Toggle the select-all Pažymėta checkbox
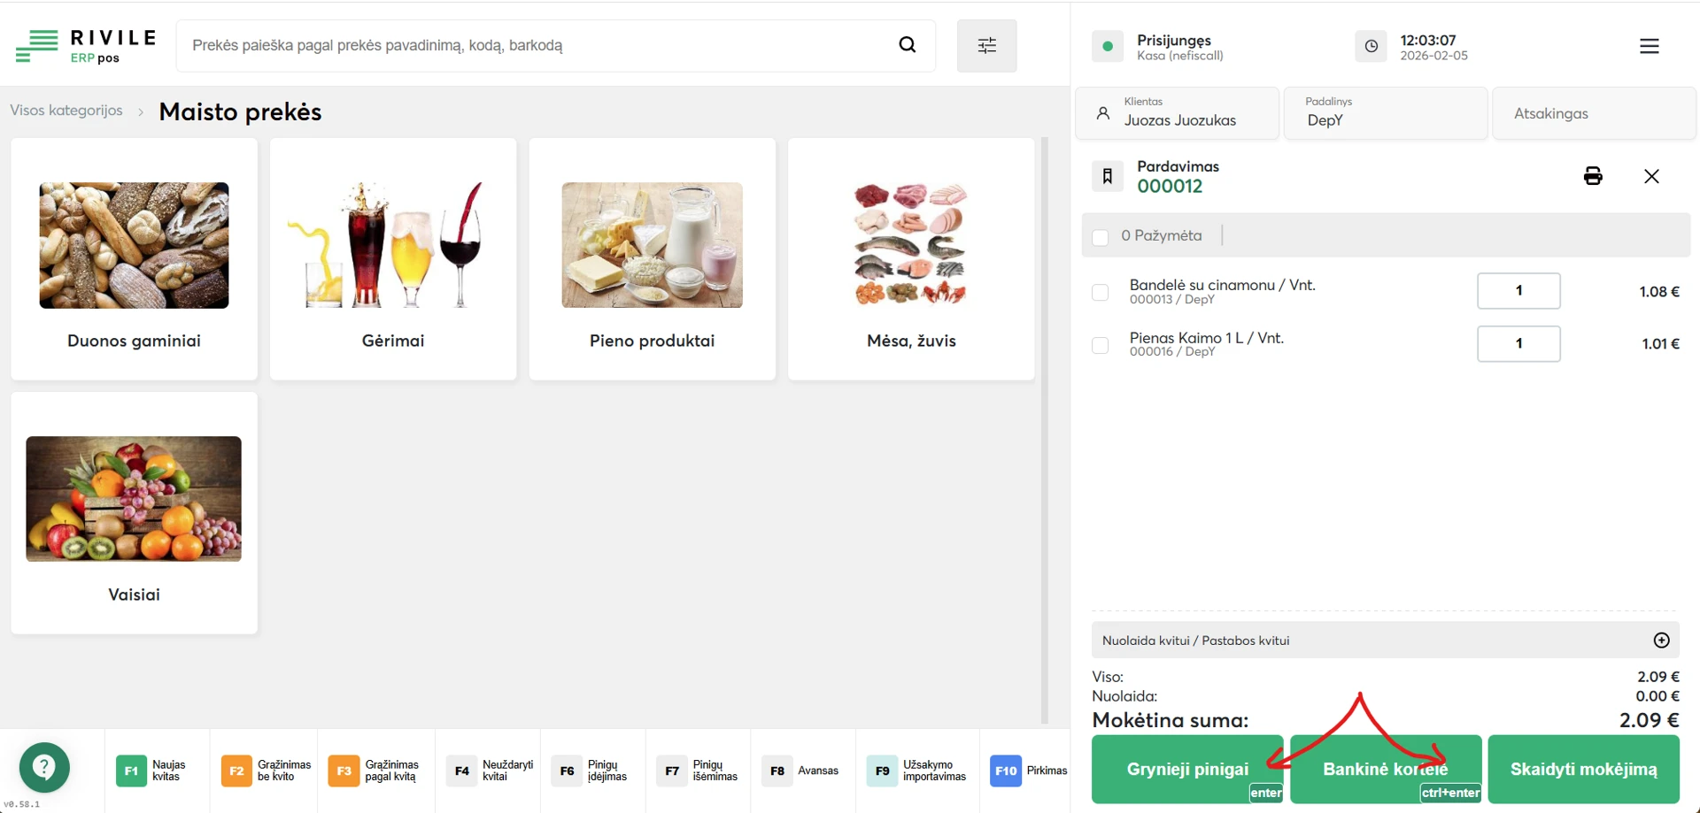1700x813 pixels. [1101, 237]
